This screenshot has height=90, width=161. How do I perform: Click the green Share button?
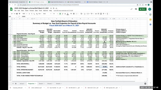[x=143, y=9]
